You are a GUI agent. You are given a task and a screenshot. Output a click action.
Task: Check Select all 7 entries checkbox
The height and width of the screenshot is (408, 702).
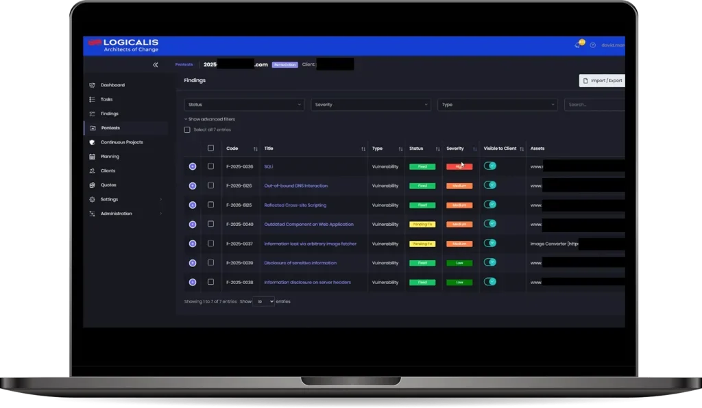pyautogui.click(x=187, y=129)
